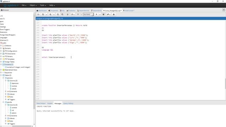The image size is (226, 127).
Task: Click the Triggers icon under persona
Action: (x=8, y=99)
